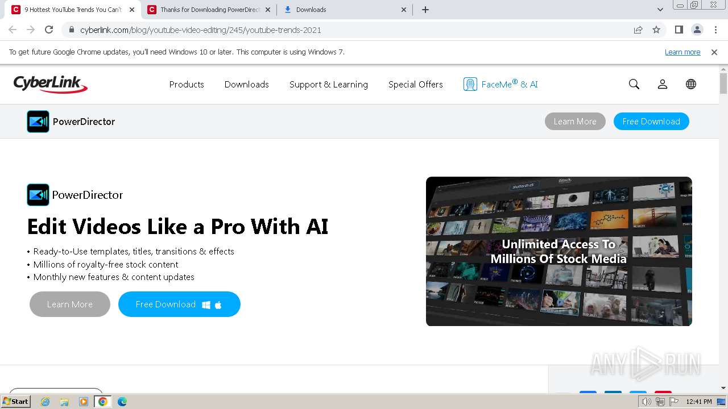The image size is (728, 409).
Task: Open the network tray icon
Action: (660, 402)
